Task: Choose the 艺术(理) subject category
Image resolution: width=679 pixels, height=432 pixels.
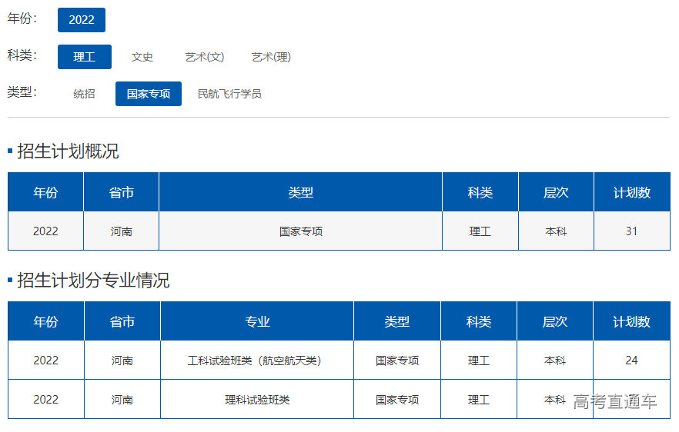Action: click(271, 57)
